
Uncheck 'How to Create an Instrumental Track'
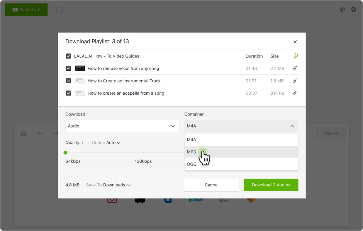pyautogui.click(x=68, y=81)
